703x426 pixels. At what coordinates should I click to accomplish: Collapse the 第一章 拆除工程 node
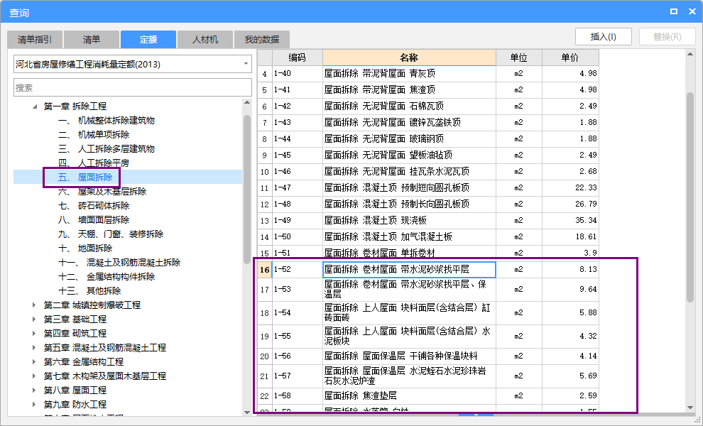(35, 106)
